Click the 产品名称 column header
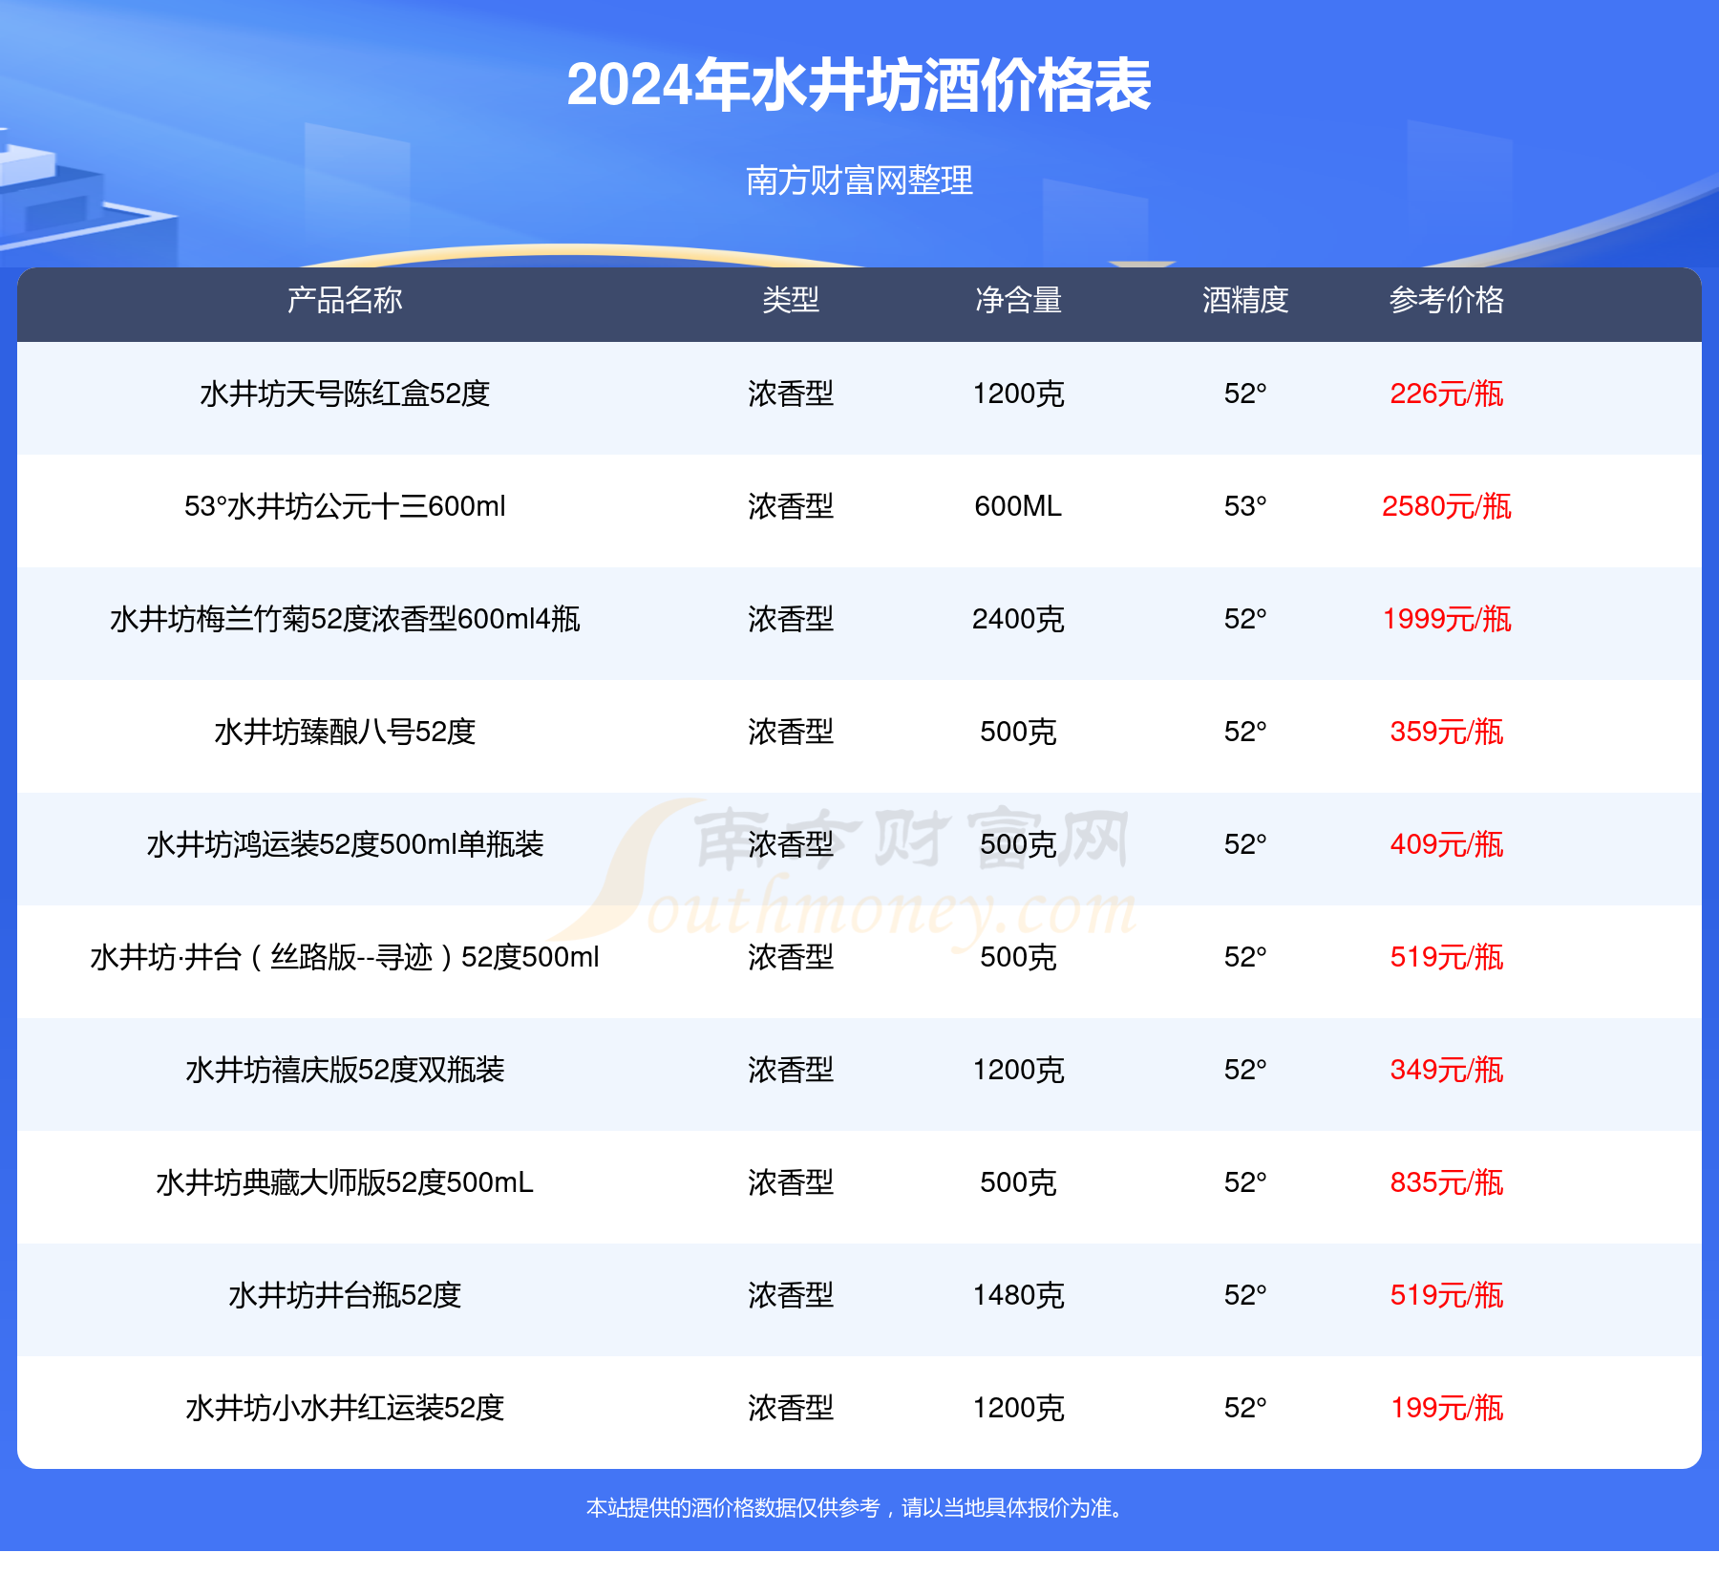This screenshot has height=1595, width=1719. click(x=345, y=300)
